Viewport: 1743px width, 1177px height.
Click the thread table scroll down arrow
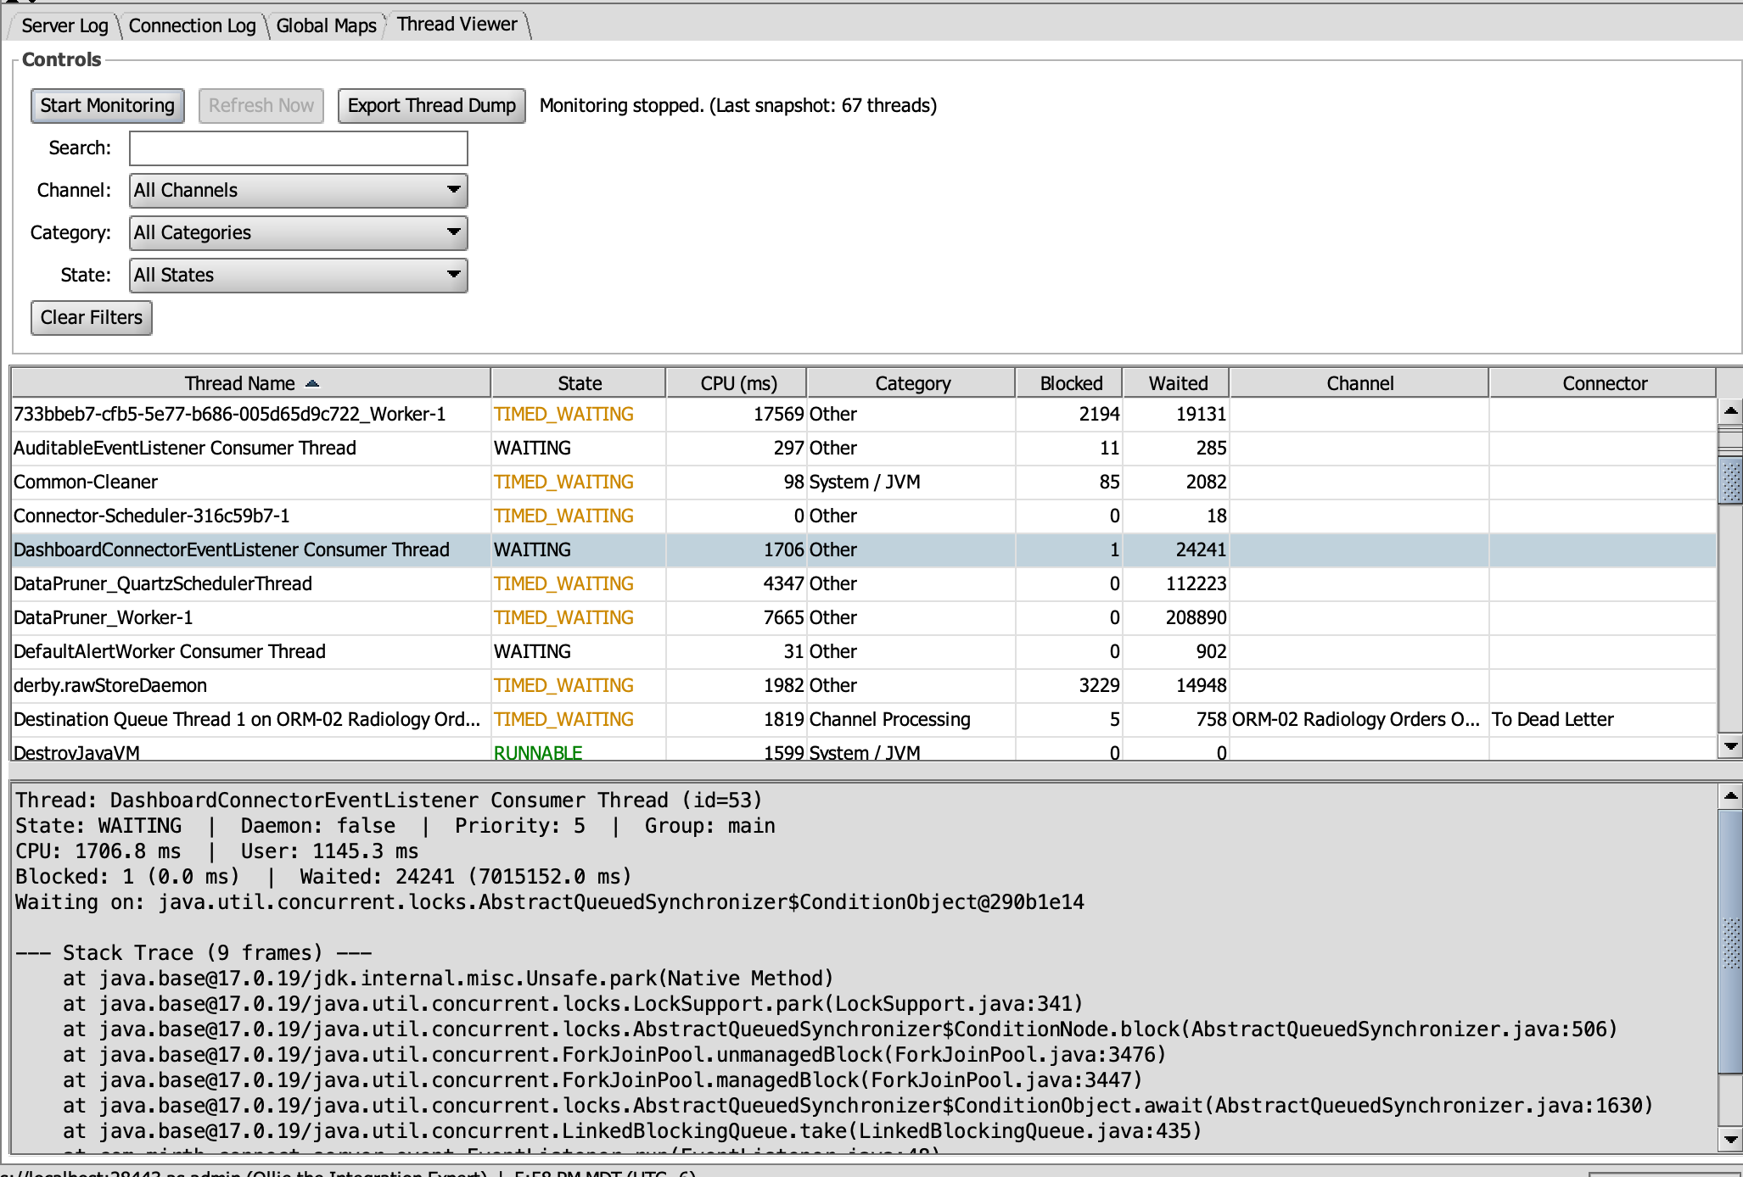1730,746
